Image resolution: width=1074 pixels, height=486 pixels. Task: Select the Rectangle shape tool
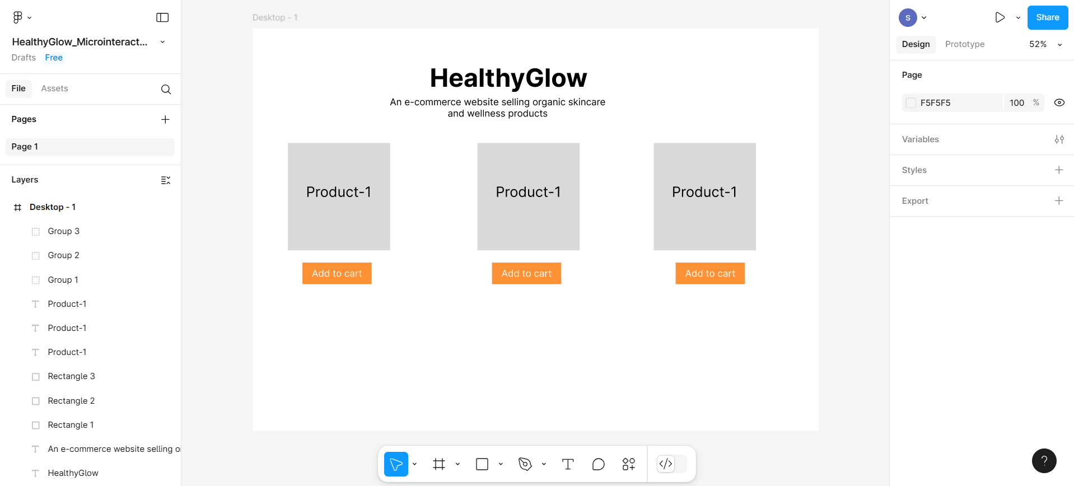point(482,464)
